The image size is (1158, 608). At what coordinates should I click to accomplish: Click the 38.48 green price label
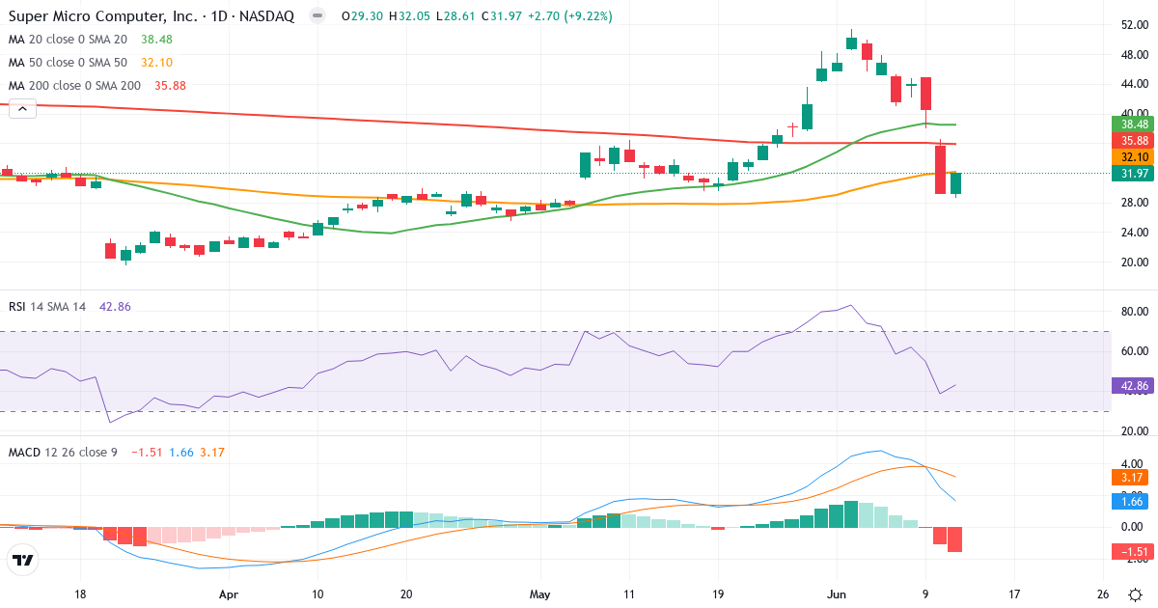(1133, 124)
